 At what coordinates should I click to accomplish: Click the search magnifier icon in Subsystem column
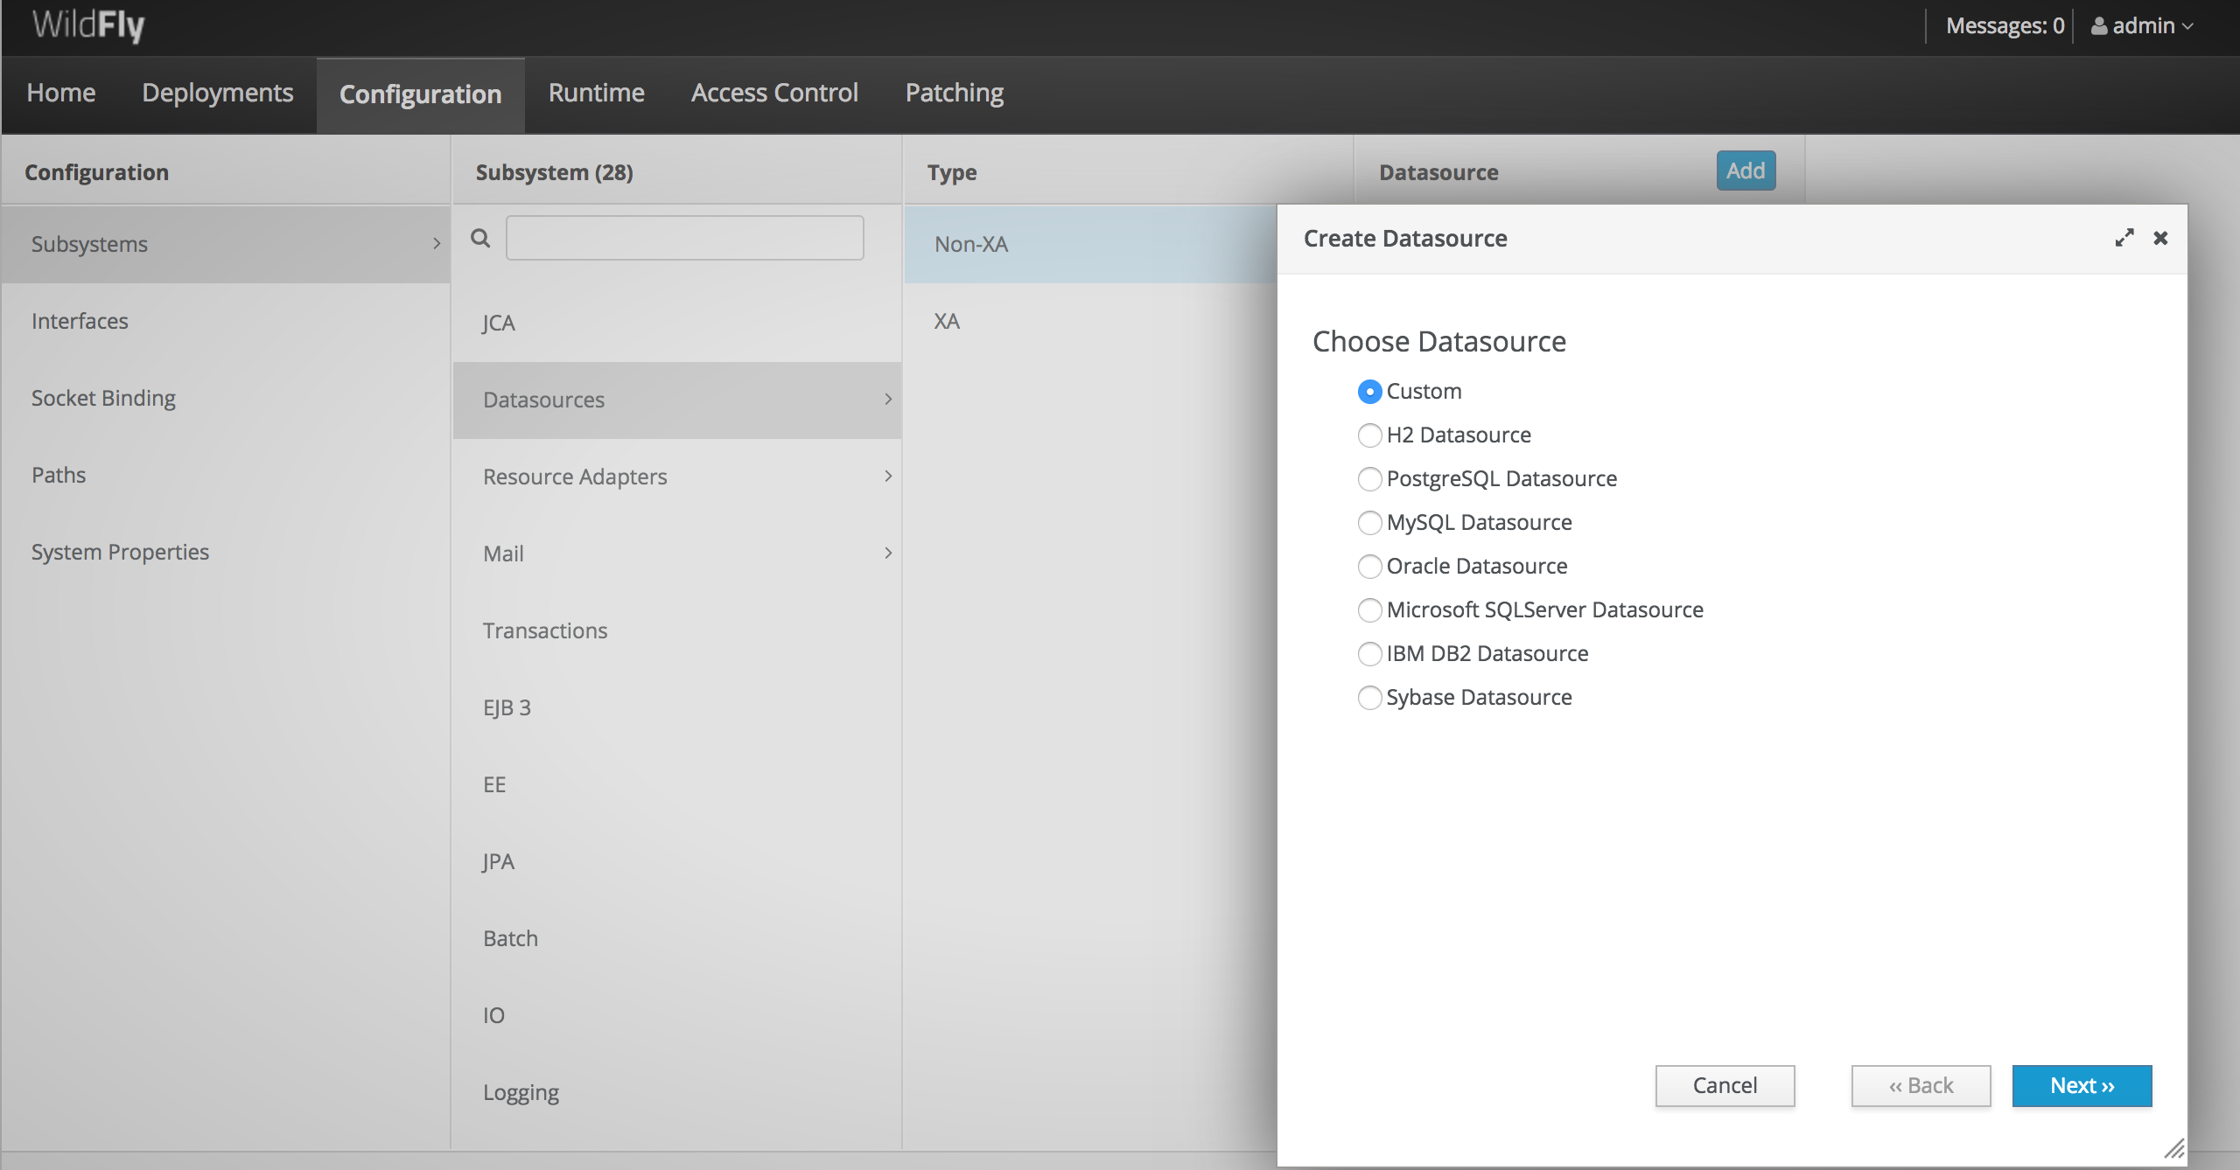pos(480,238)
